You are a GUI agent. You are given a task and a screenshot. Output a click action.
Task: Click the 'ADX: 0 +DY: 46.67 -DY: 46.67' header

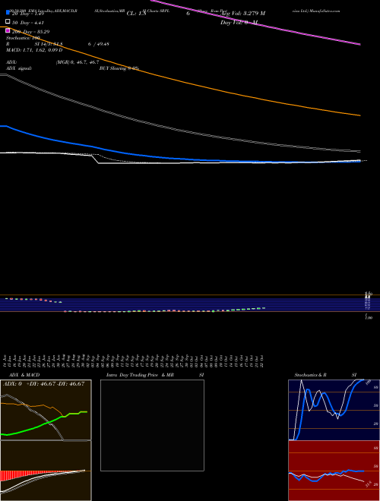tap(44, 383)
